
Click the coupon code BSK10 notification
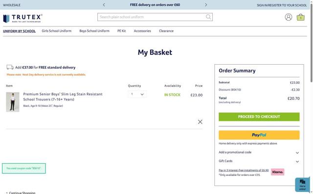[x=24, y=168]
